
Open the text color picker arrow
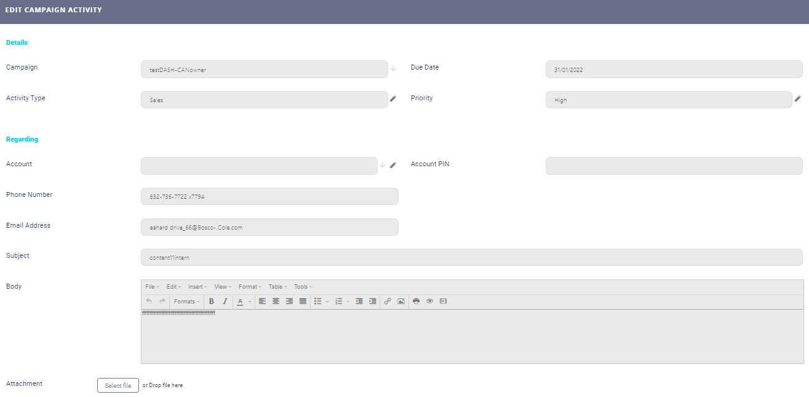250,302
